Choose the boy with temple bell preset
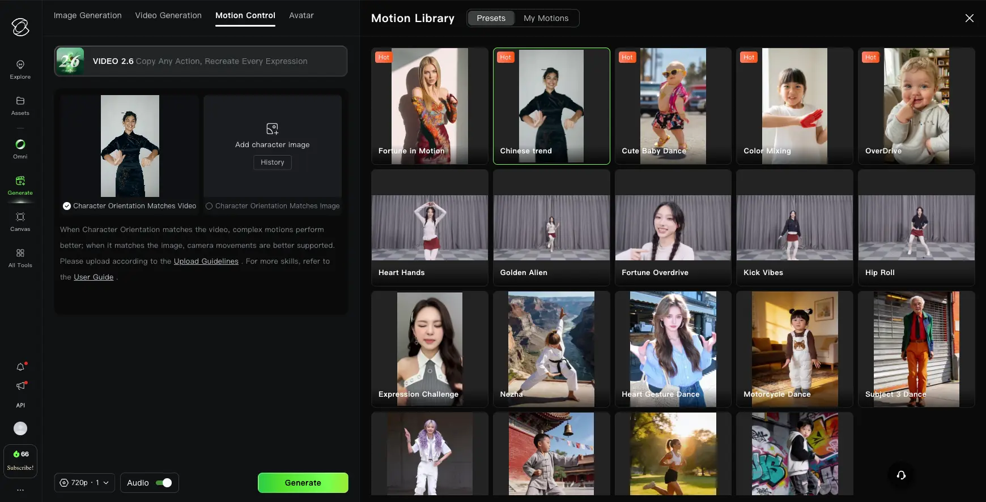 pos(551,454)
